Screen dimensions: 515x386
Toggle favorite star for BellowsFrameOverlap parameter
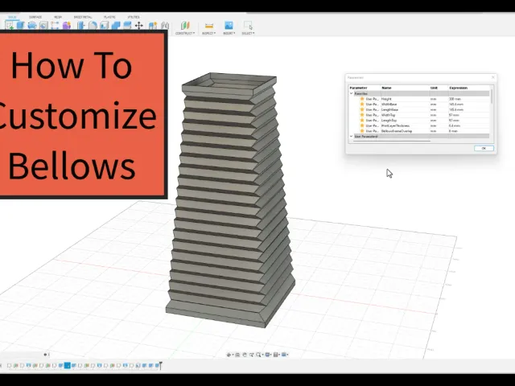362,131
